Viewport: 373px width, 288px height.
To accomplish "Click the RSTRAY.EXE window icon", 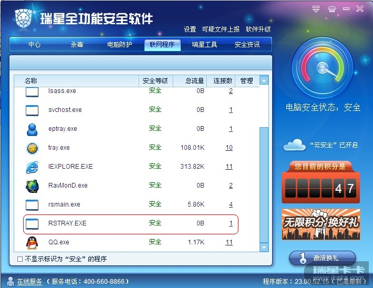I will click(32, 224).
